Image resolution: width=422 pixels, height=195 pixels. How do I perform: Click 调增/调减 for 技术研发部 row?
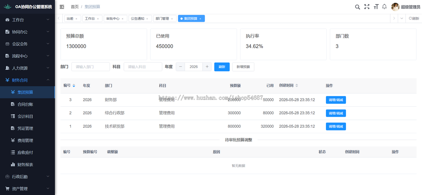(x=336, y=126)
